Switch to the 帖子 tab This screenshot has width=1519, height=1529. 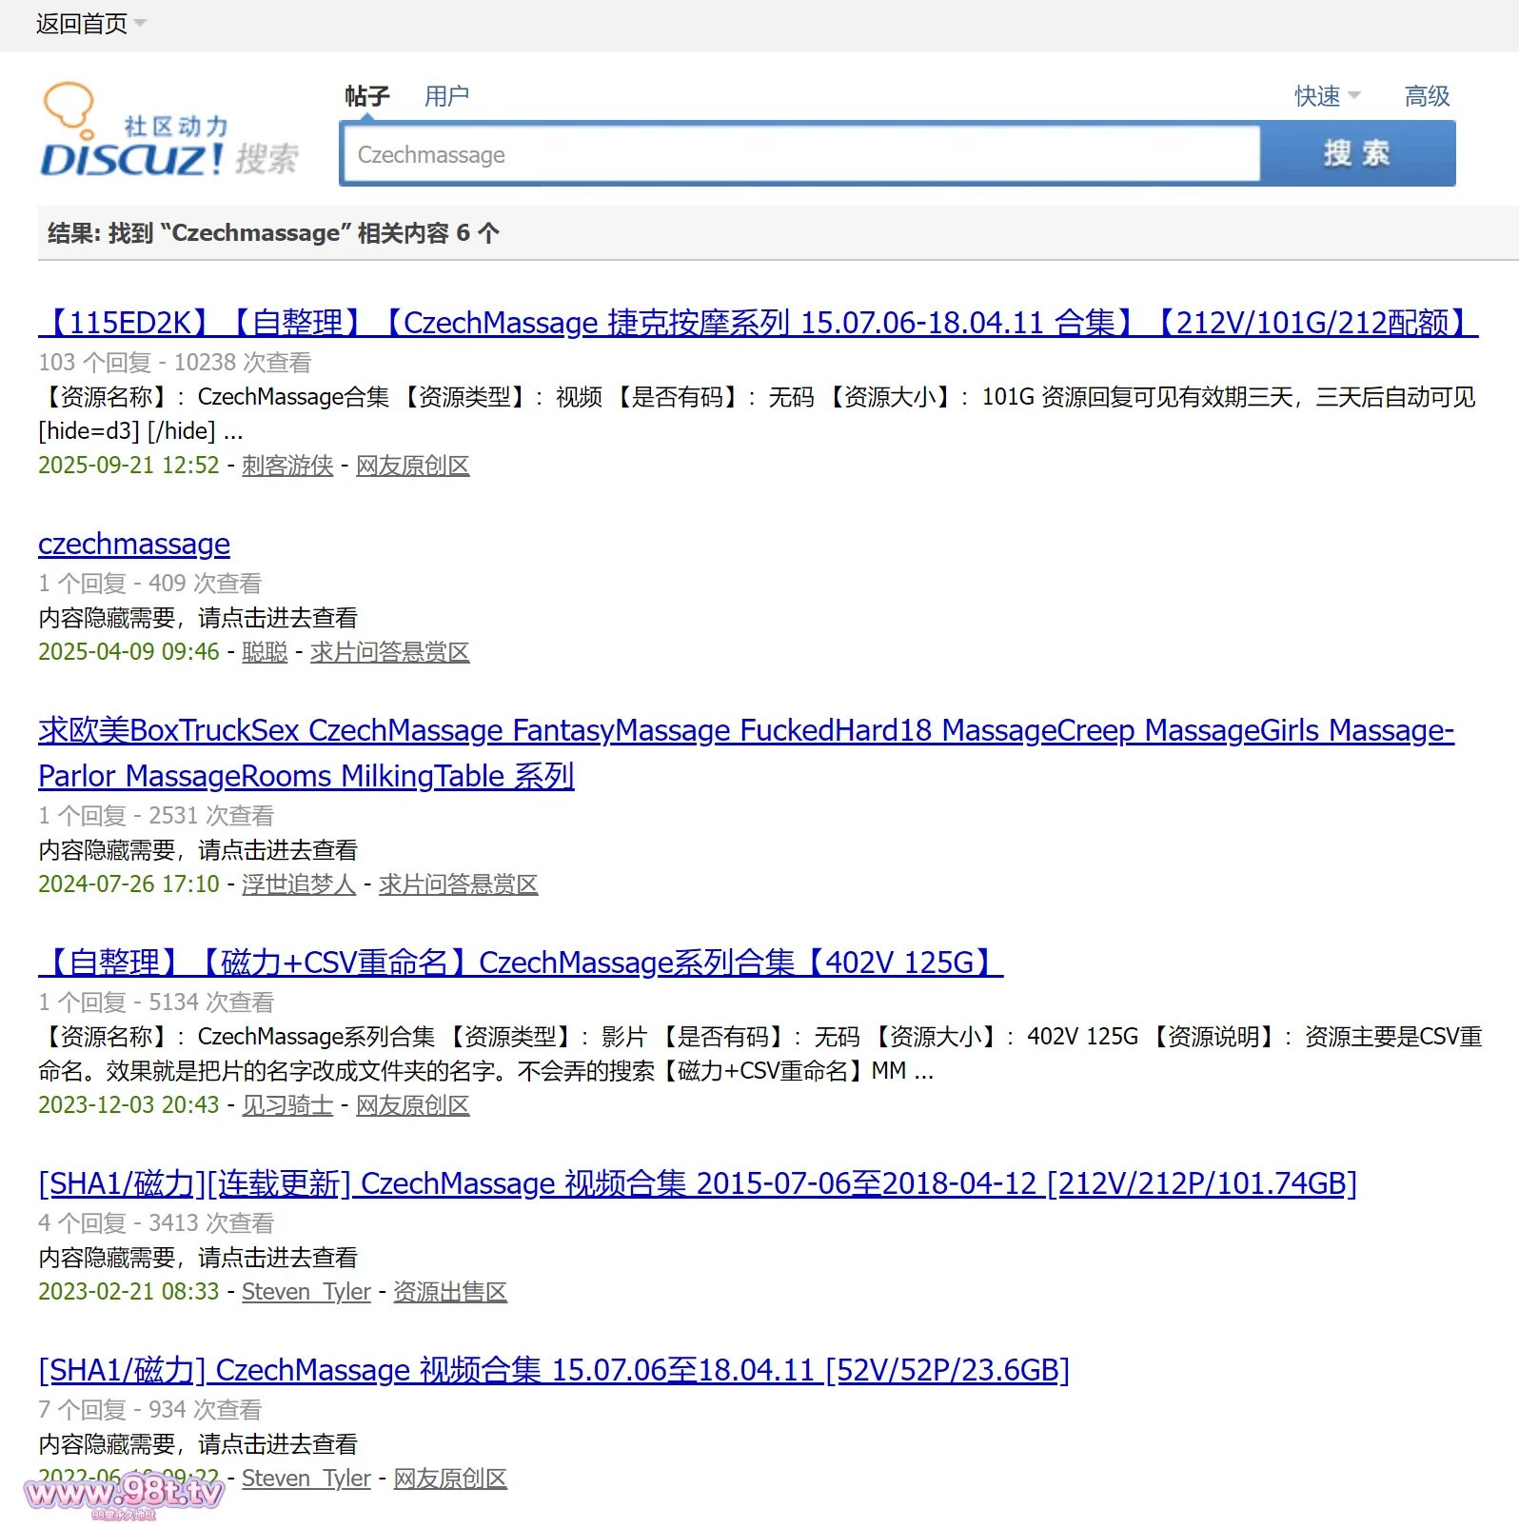[x=366, y=96]
